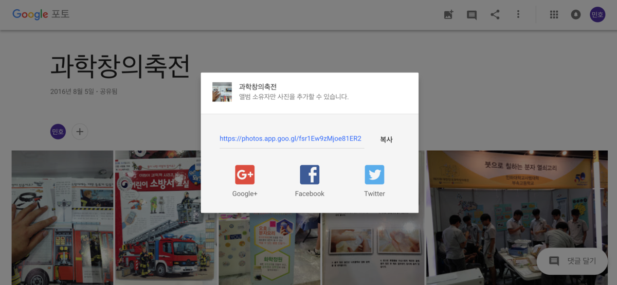The width and height of the screenshot is (617, 285).
Task: Open the framed instruction panels photo
Action: coord(373,249)
